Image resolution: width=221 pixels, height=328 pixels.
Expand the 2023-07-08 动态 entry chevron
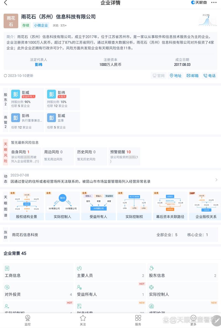(216, 180)
